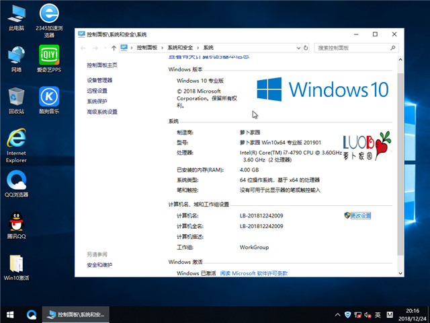Image resolution: width=430 pixels, height=323 pixels.
Task: Click the Windows 10 logo in the System window
Action: [322, 89]
